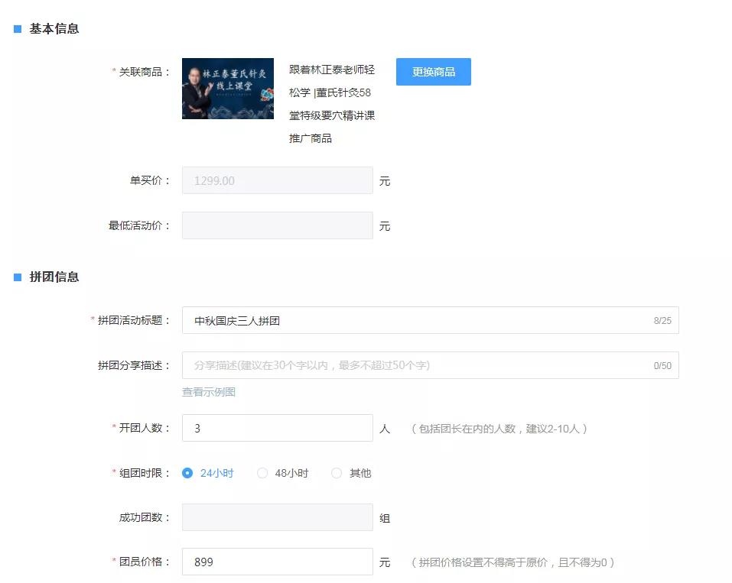
Task: Click the 拼团活动标题 title input field
Action: click(x=344, y=320)
